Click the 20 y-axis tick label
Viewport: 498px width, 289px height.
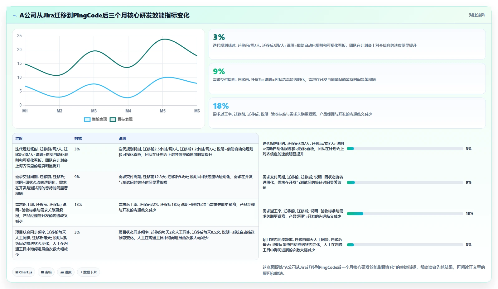19,50
